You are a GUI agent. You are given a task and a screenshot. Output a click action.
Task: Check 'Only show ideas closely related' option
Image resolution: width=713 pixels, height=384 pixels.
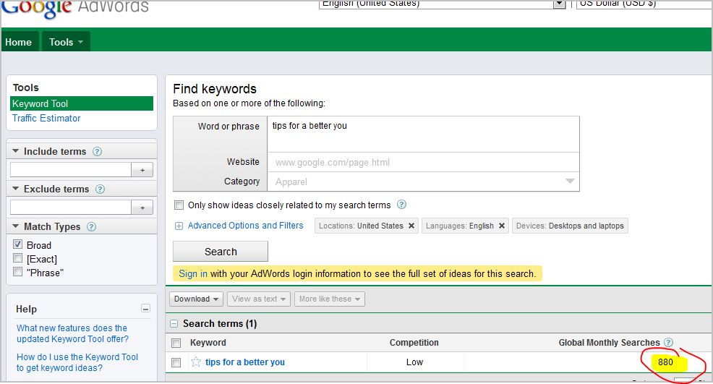179,205
